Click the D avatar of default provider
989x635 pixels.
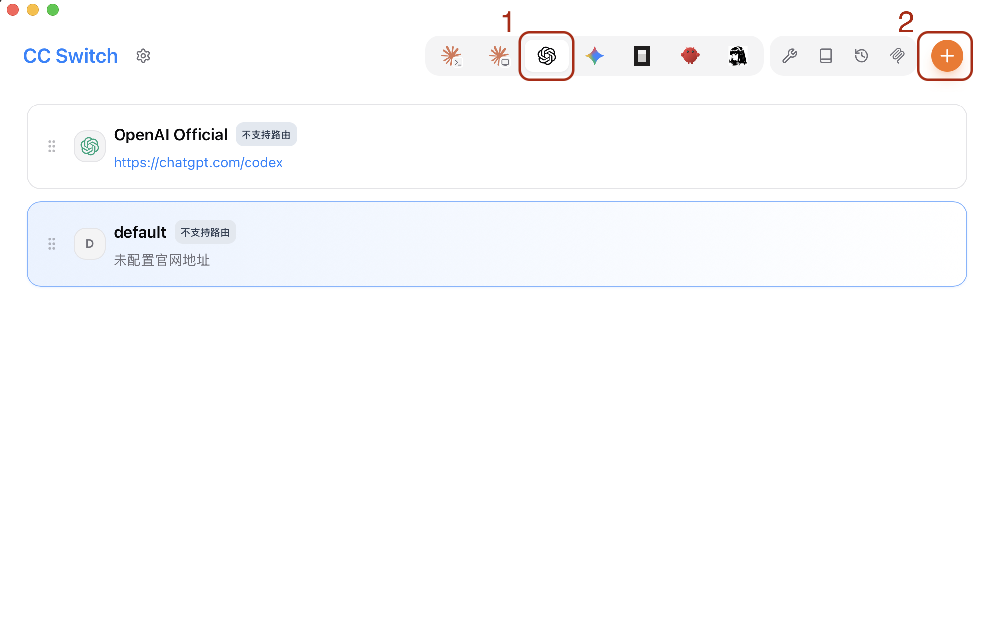tap(90, 244)
